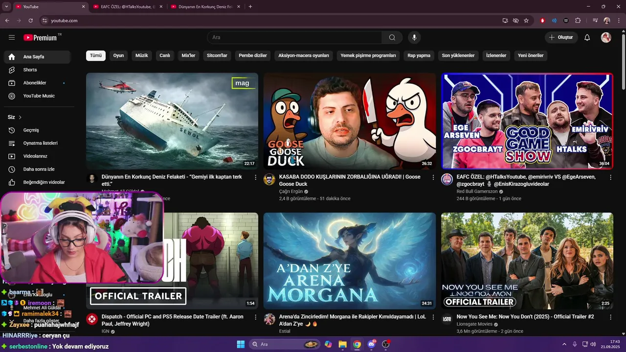This screenshot has height=352, width=626.
Task: Click the Red Bull Gamerszon channel avatar
Action: pyautogui.click(x=447, y=179)
